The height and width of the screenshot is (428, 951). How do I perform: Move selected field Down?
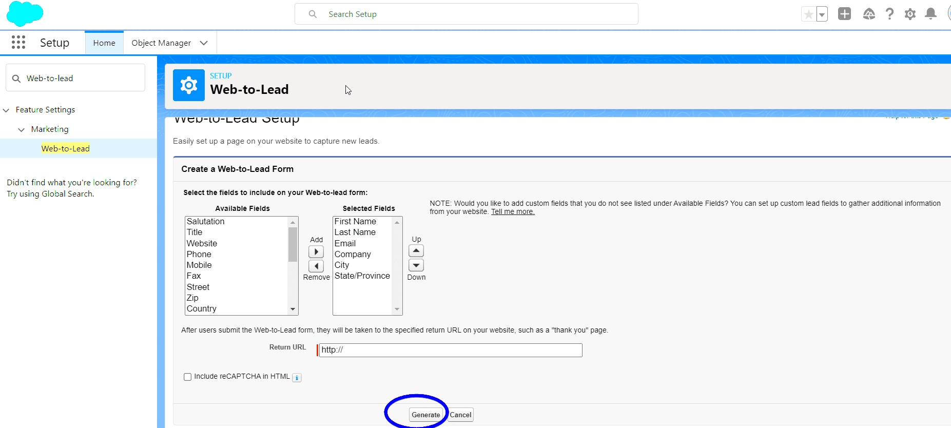(x=416, y=265)
